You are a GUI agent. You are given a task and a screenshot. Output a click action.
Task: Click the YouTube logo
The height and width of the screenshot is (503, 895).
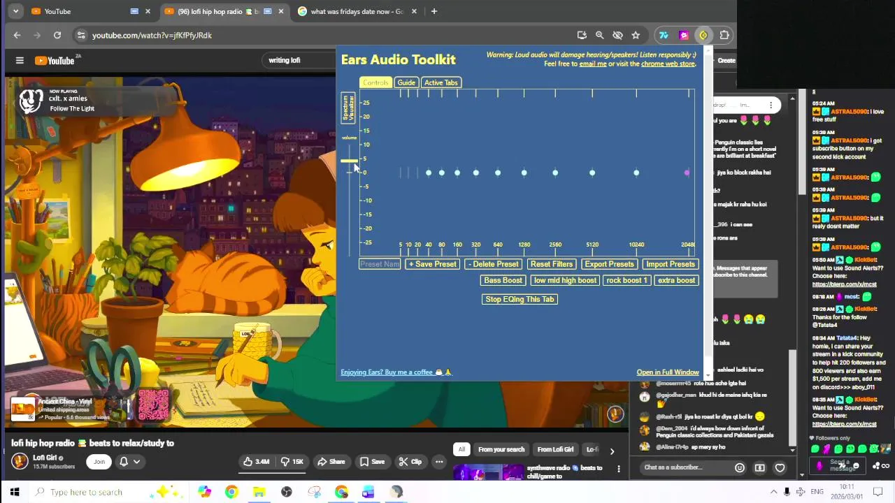coord(56,61)
